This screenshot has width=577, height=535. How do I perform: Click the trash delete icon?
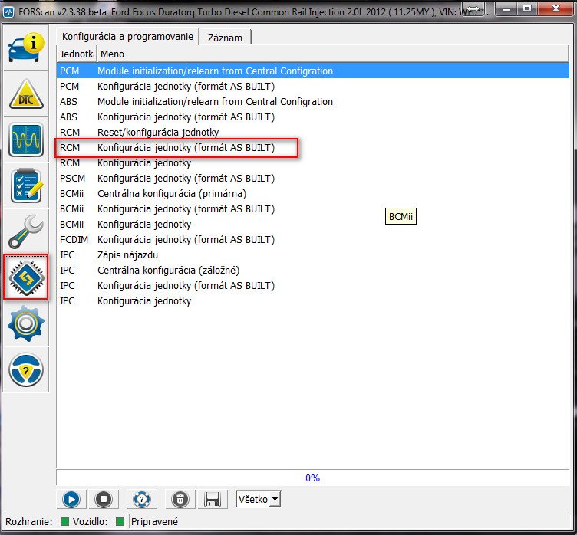pyautogui.click(x=179, y=500)
